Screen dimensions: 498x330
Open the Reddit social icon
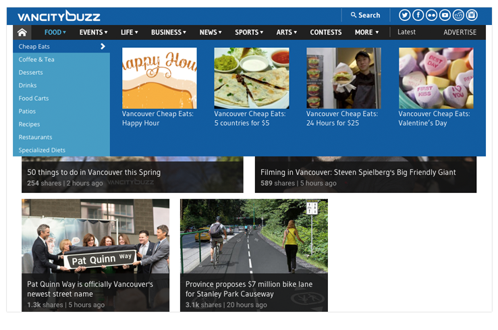pyautogui.click(x=458, y=16)
